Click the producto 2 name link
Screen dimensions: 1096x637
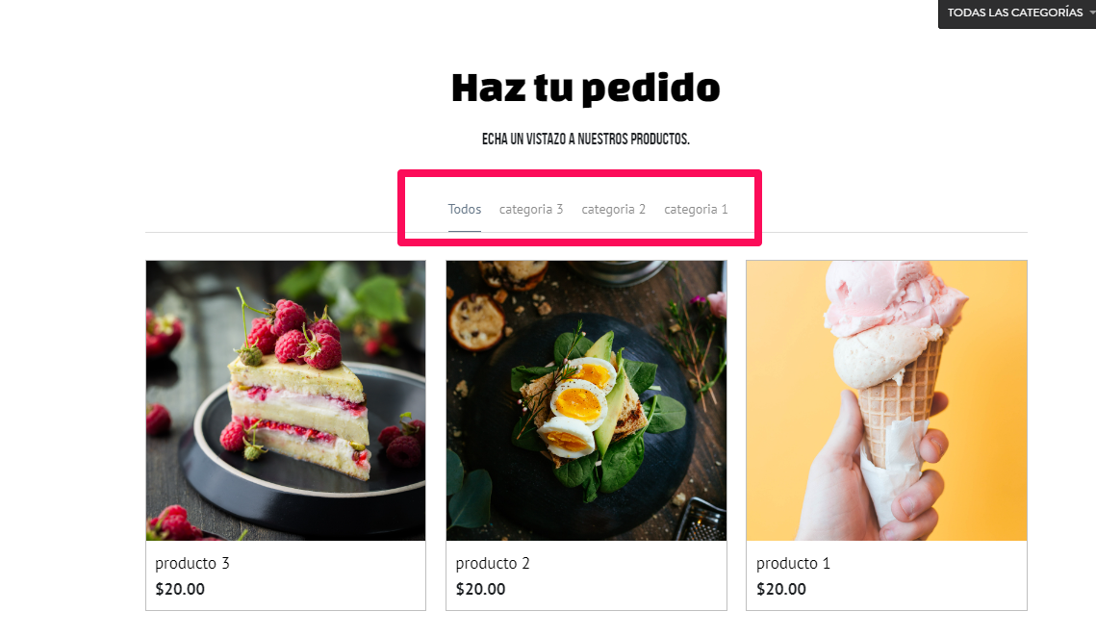[493, 564]
